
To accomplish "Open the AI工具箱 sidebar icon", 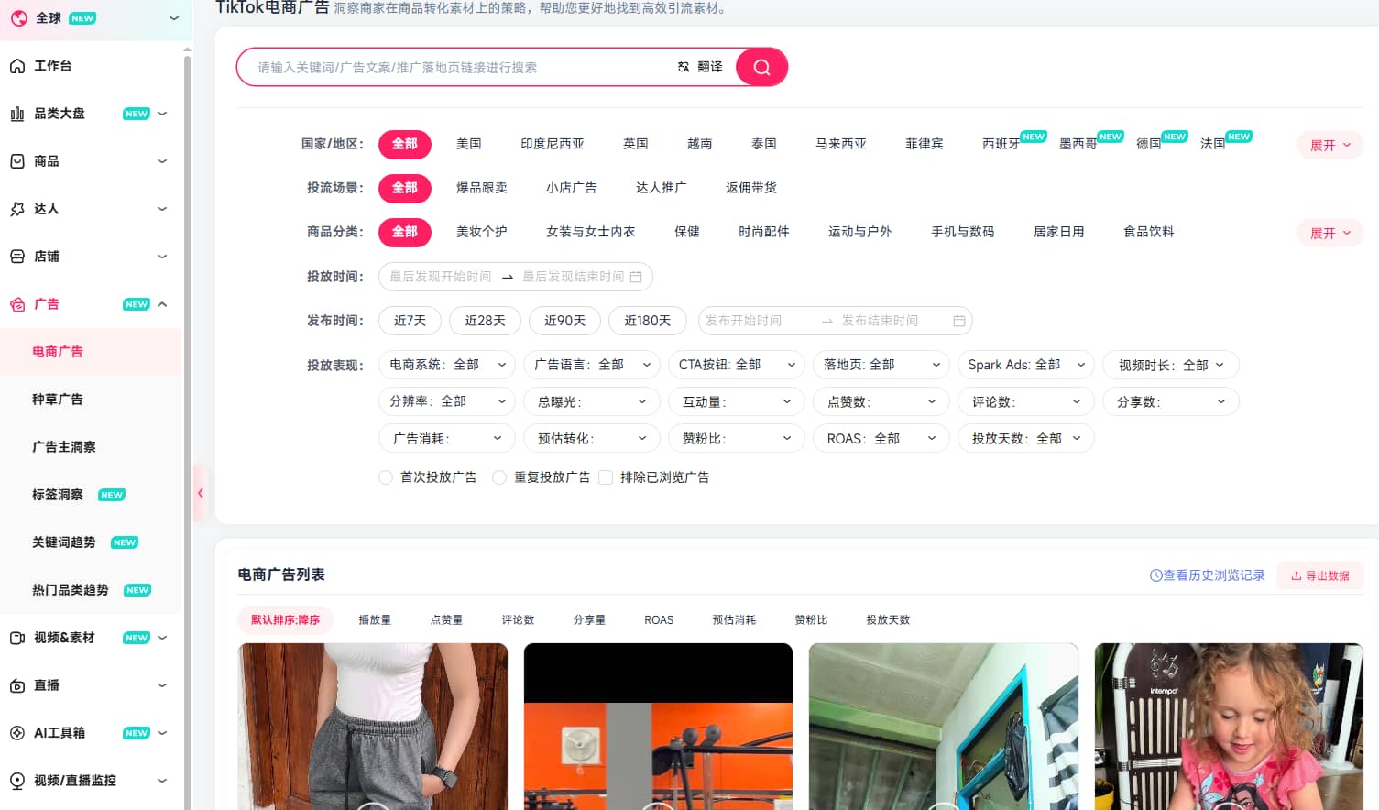I will (x=16, y=732).
